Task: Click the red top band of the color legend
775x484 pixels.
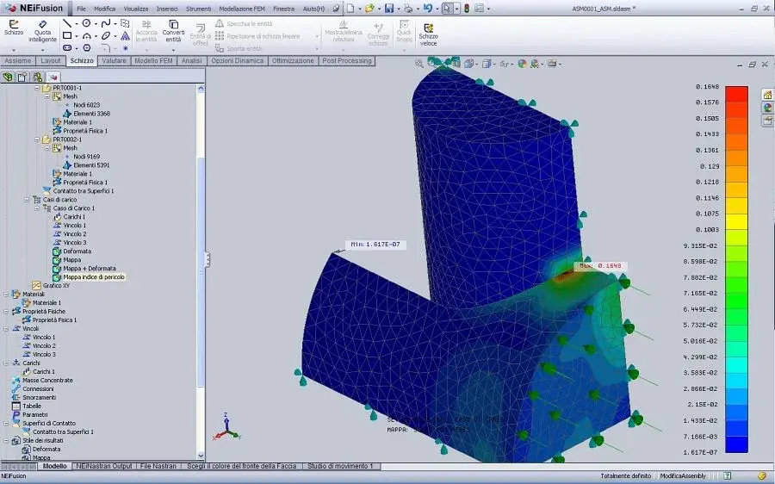Action: tap(736, 94)
